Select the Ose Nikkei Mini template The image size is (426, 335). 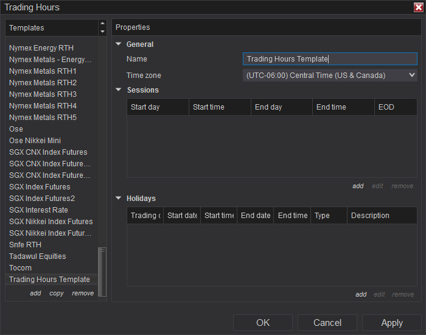pyautogui.click(x=35, y=141)
